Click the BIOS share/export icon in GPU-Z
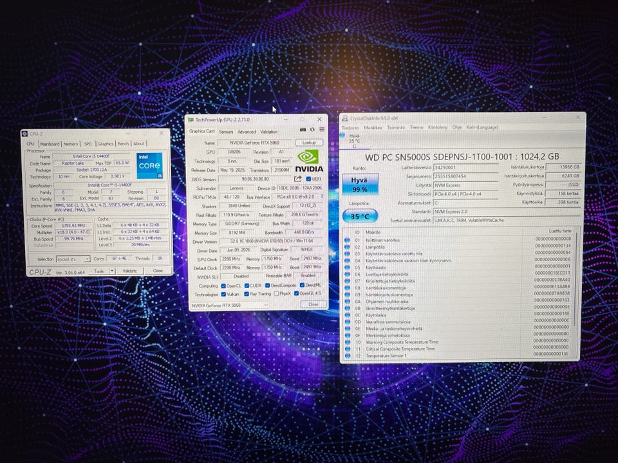 298,179
